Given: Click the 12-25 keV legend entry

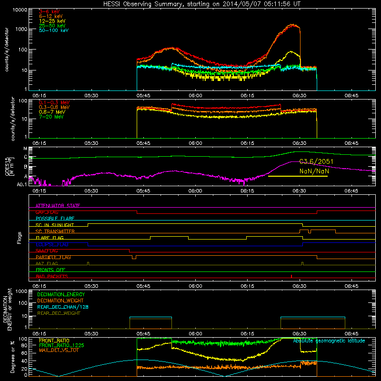Looking at the screenshot, I should (x=52, y=21).
